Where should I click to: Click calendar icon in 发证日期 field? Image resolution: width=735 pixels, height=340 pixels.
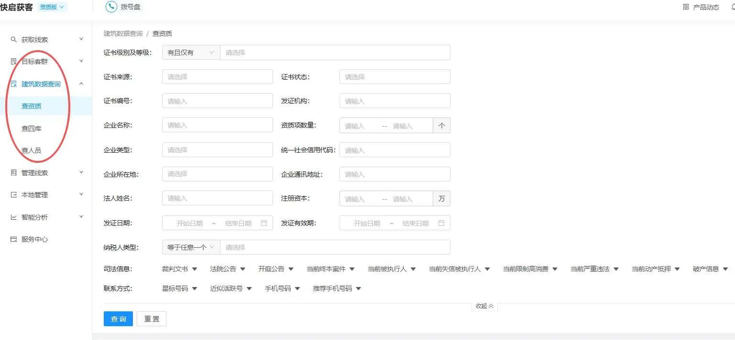tap(264, 223)
